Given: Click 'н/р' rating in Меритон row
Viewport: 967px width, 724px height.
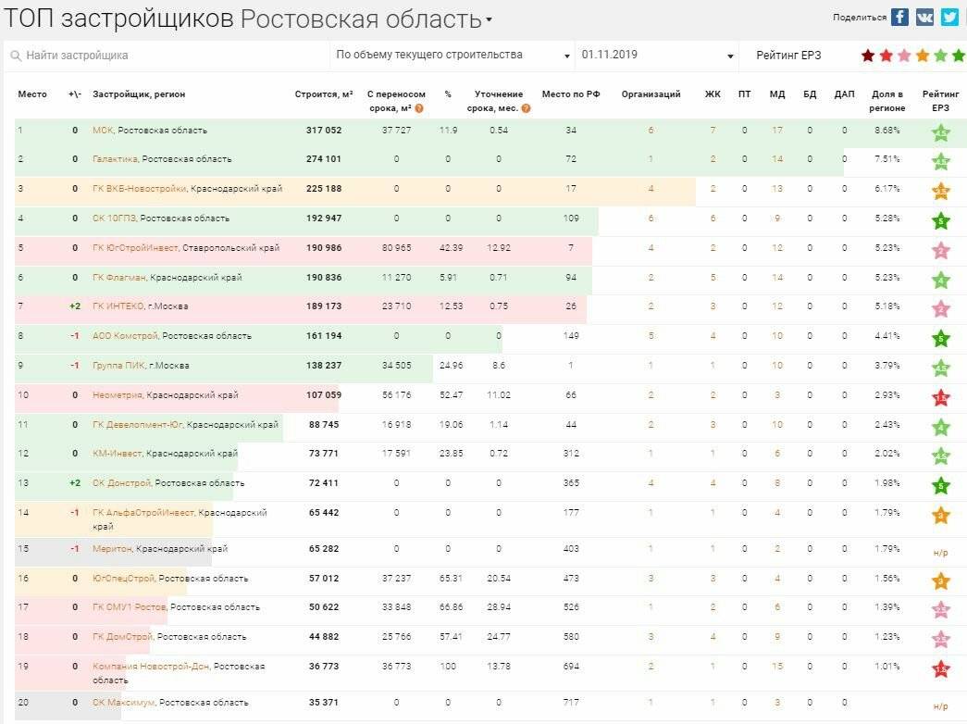Looking at the screenshot, I should (x=940, y=553).
